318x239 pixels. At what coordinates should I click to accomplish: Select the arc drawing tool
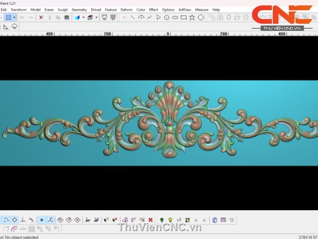click(141, 18)
